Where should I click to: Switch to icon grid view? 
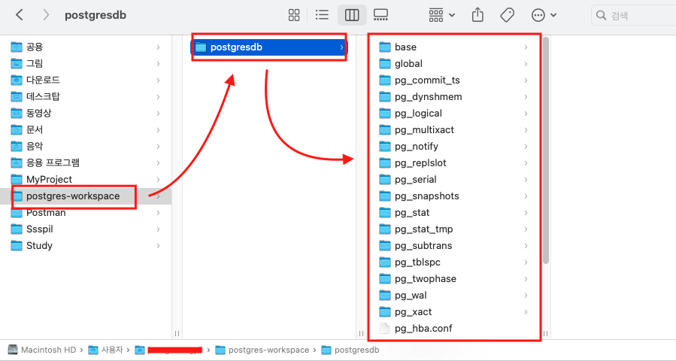[294, 15]
